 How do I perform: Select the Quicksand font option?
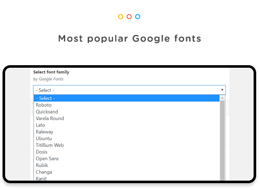pos(127,112)
